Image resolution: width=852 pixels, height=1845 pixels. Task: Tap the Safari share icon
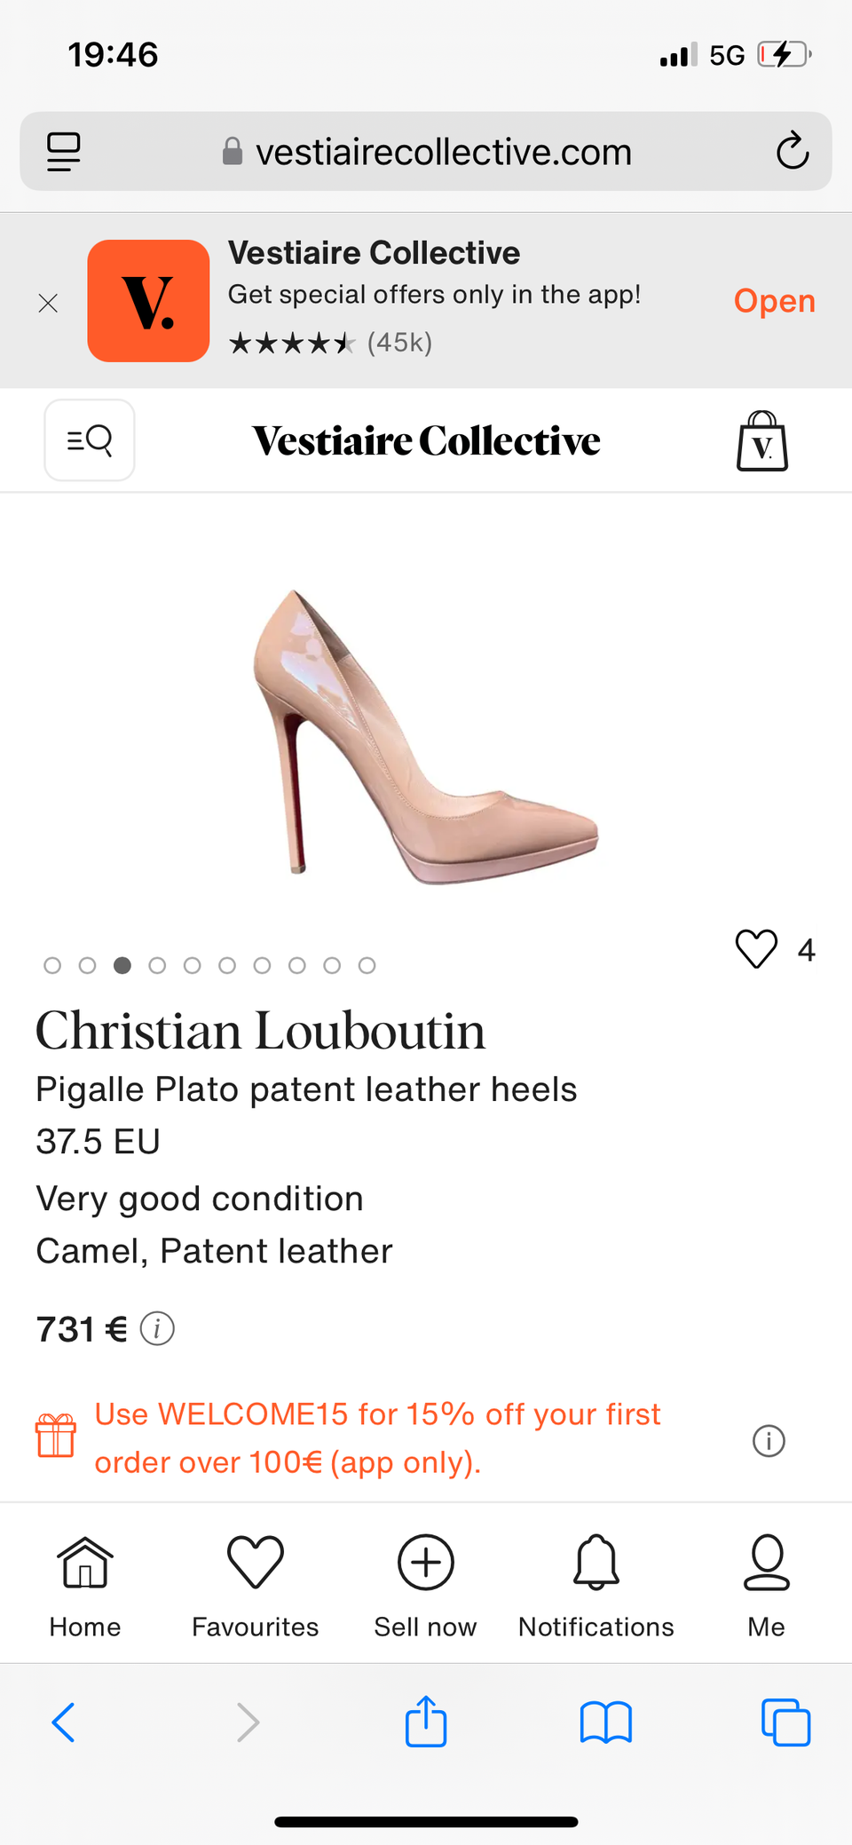(x=426, y=1722)
